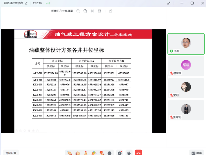Send the party popper reaction
The height and width of the screenshot is (155, 206).
(94, 153)
